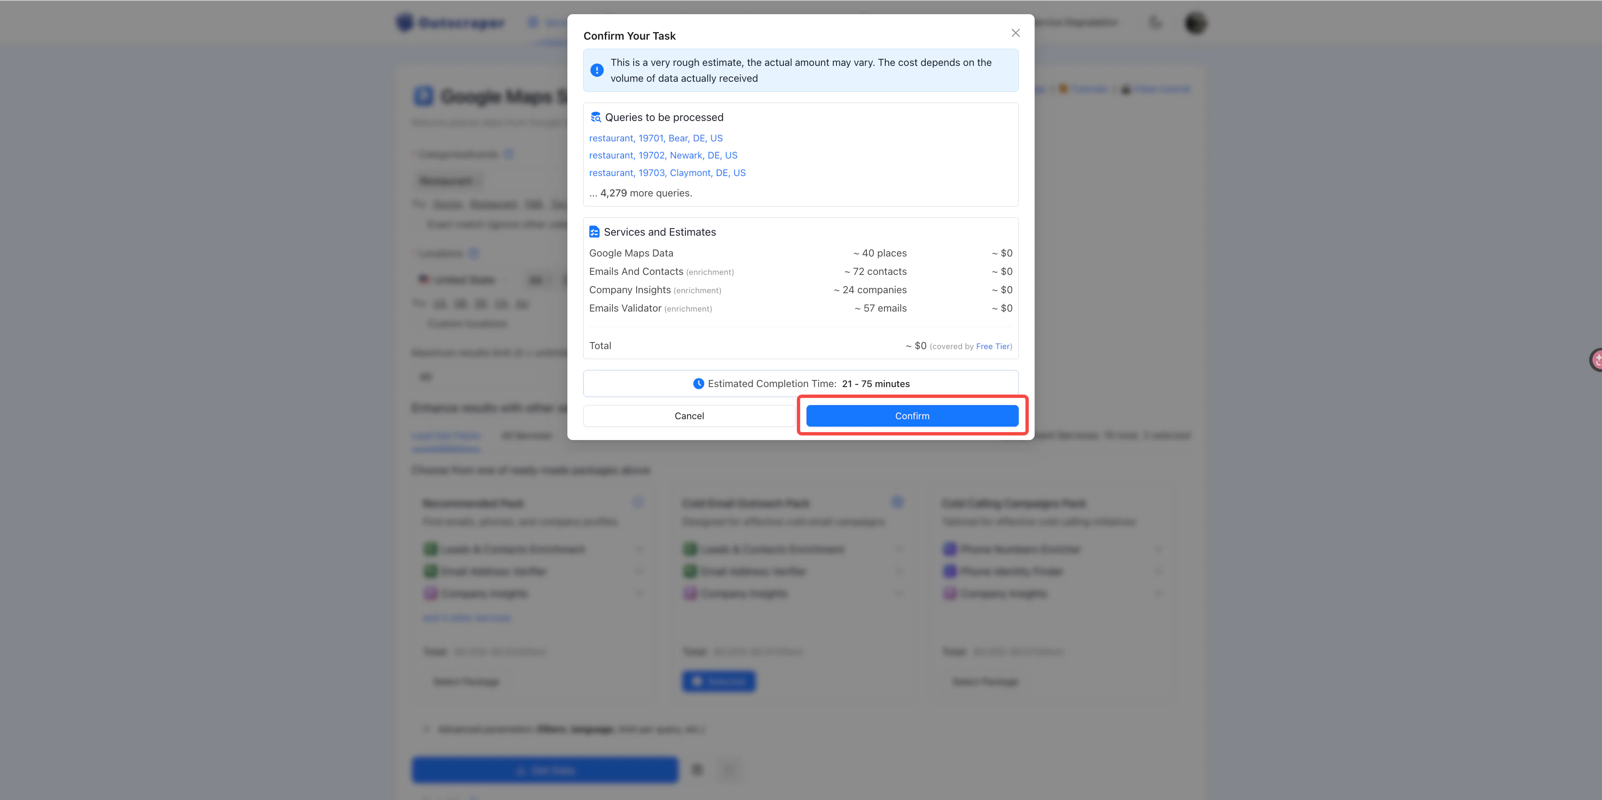This screenshot has width=1602, height=800.
Task: Toggle dark mode moon icon in header
Action: click(1155, 23)
